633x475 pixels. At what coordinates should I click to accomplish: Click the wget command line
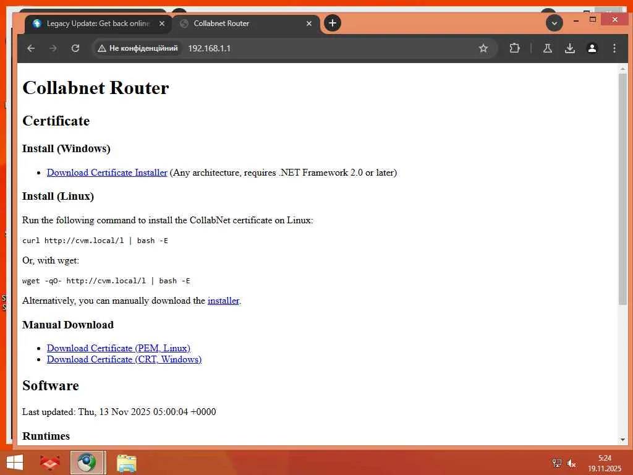[x=106, y=281]
